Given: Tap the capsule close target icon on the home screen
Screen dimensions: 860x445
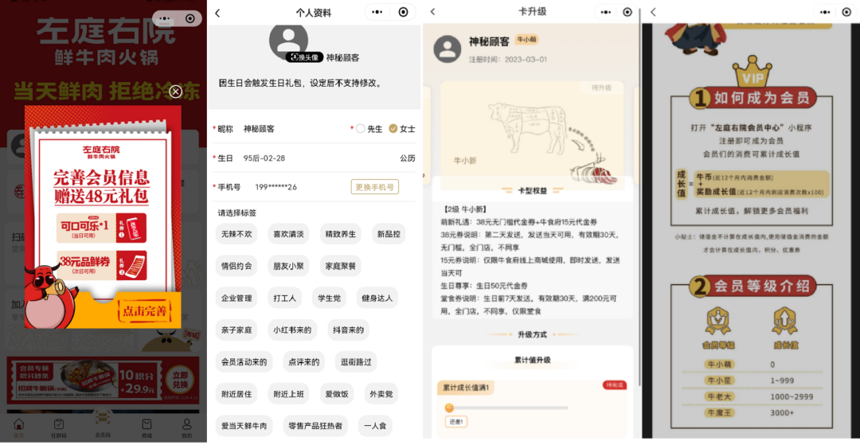Looking at the screenshot, I should (190, 18).
